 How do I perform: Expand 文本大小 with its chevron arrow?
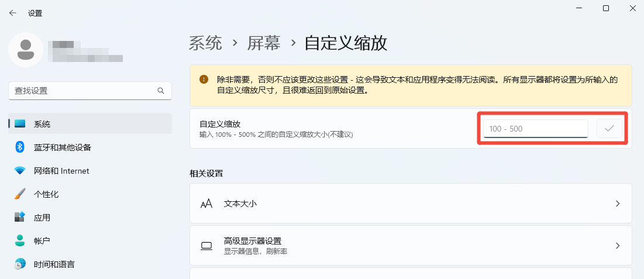click(x=617, y=204)
